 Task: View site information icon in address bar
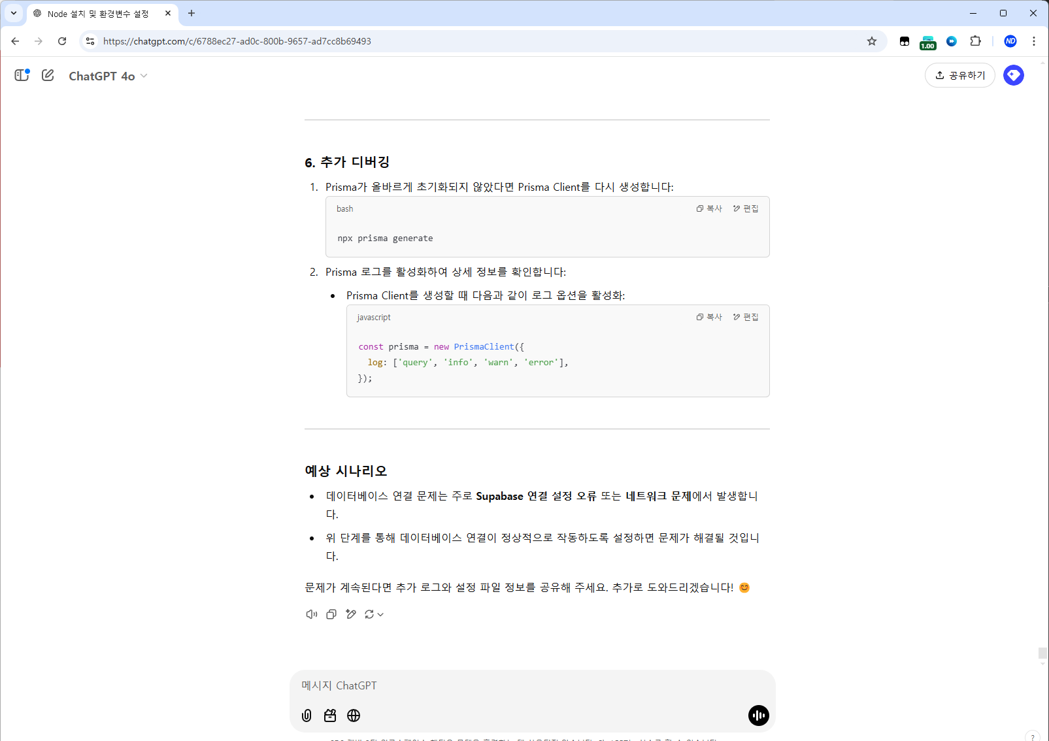pyautogui.click(x=90, y=41)
